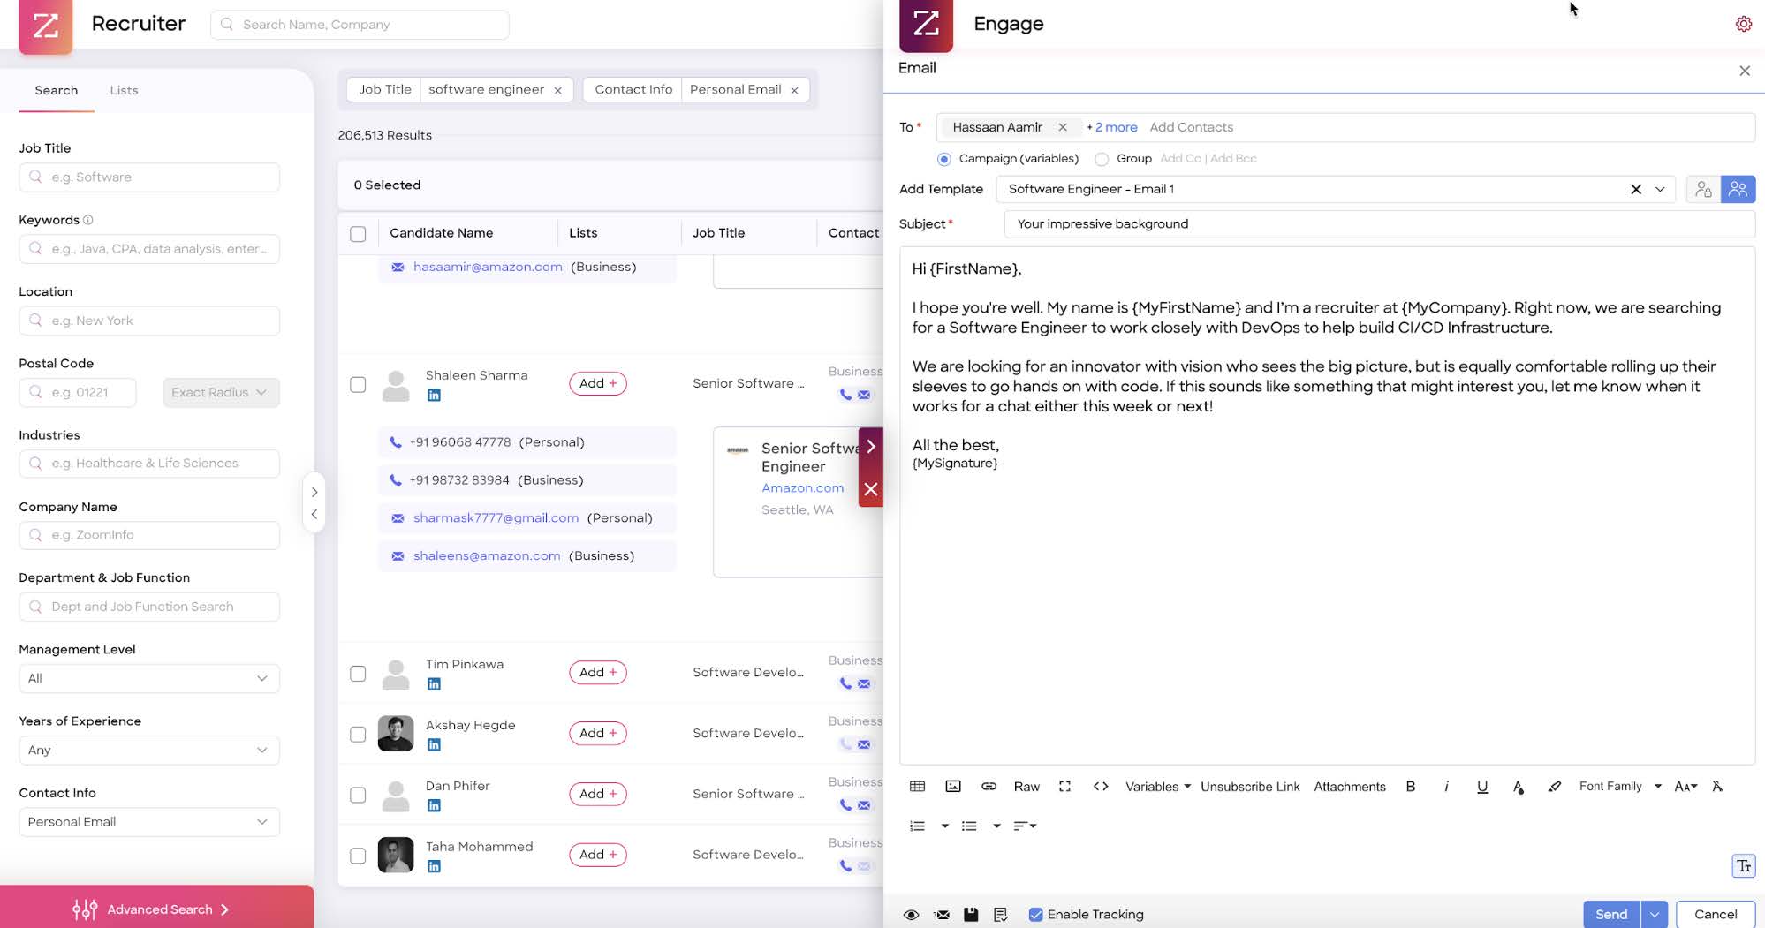Open the text color picker
This screenshot has height=928, width=1765.
pos(1518,786)
